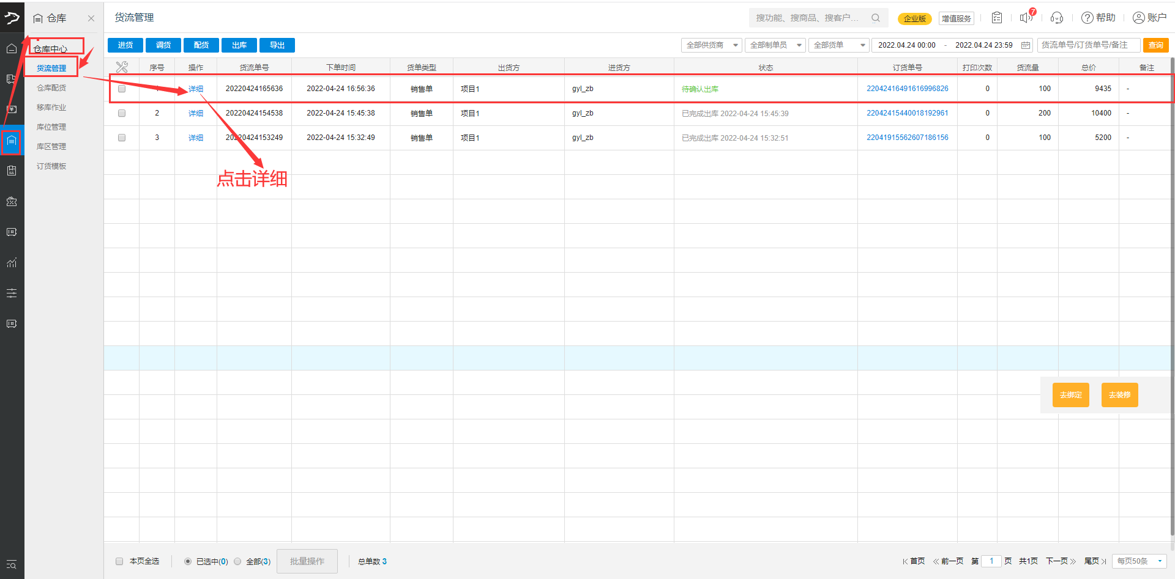Open order link 22042416491616996826
The height and width of the screenshot is (579, 1175).
(907, 89)
